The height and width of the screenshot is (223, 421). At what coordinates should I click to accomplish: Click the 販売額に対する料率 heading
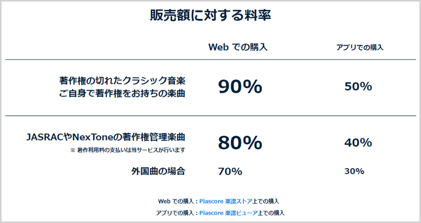click(x=210, y=15)
